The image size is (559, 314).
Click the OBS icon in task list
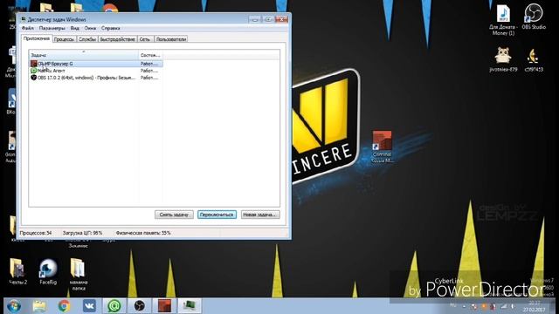(x=33, y=78)
